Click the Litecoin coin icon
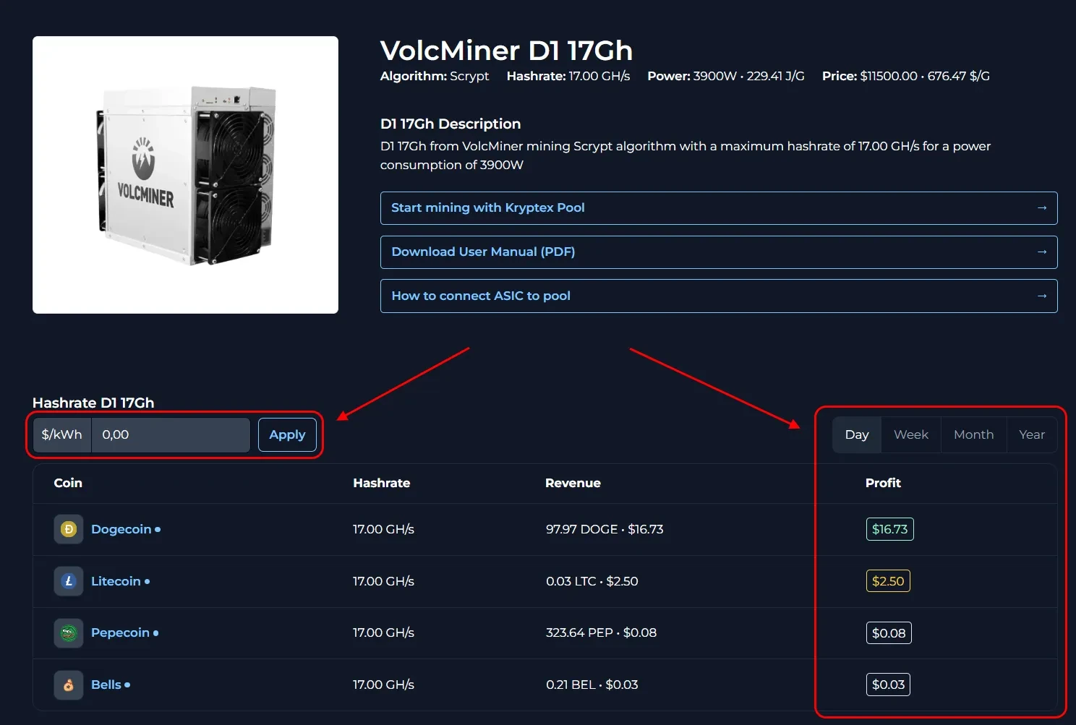Screen dimensions: 1076x725 click(x=69, y=581)
